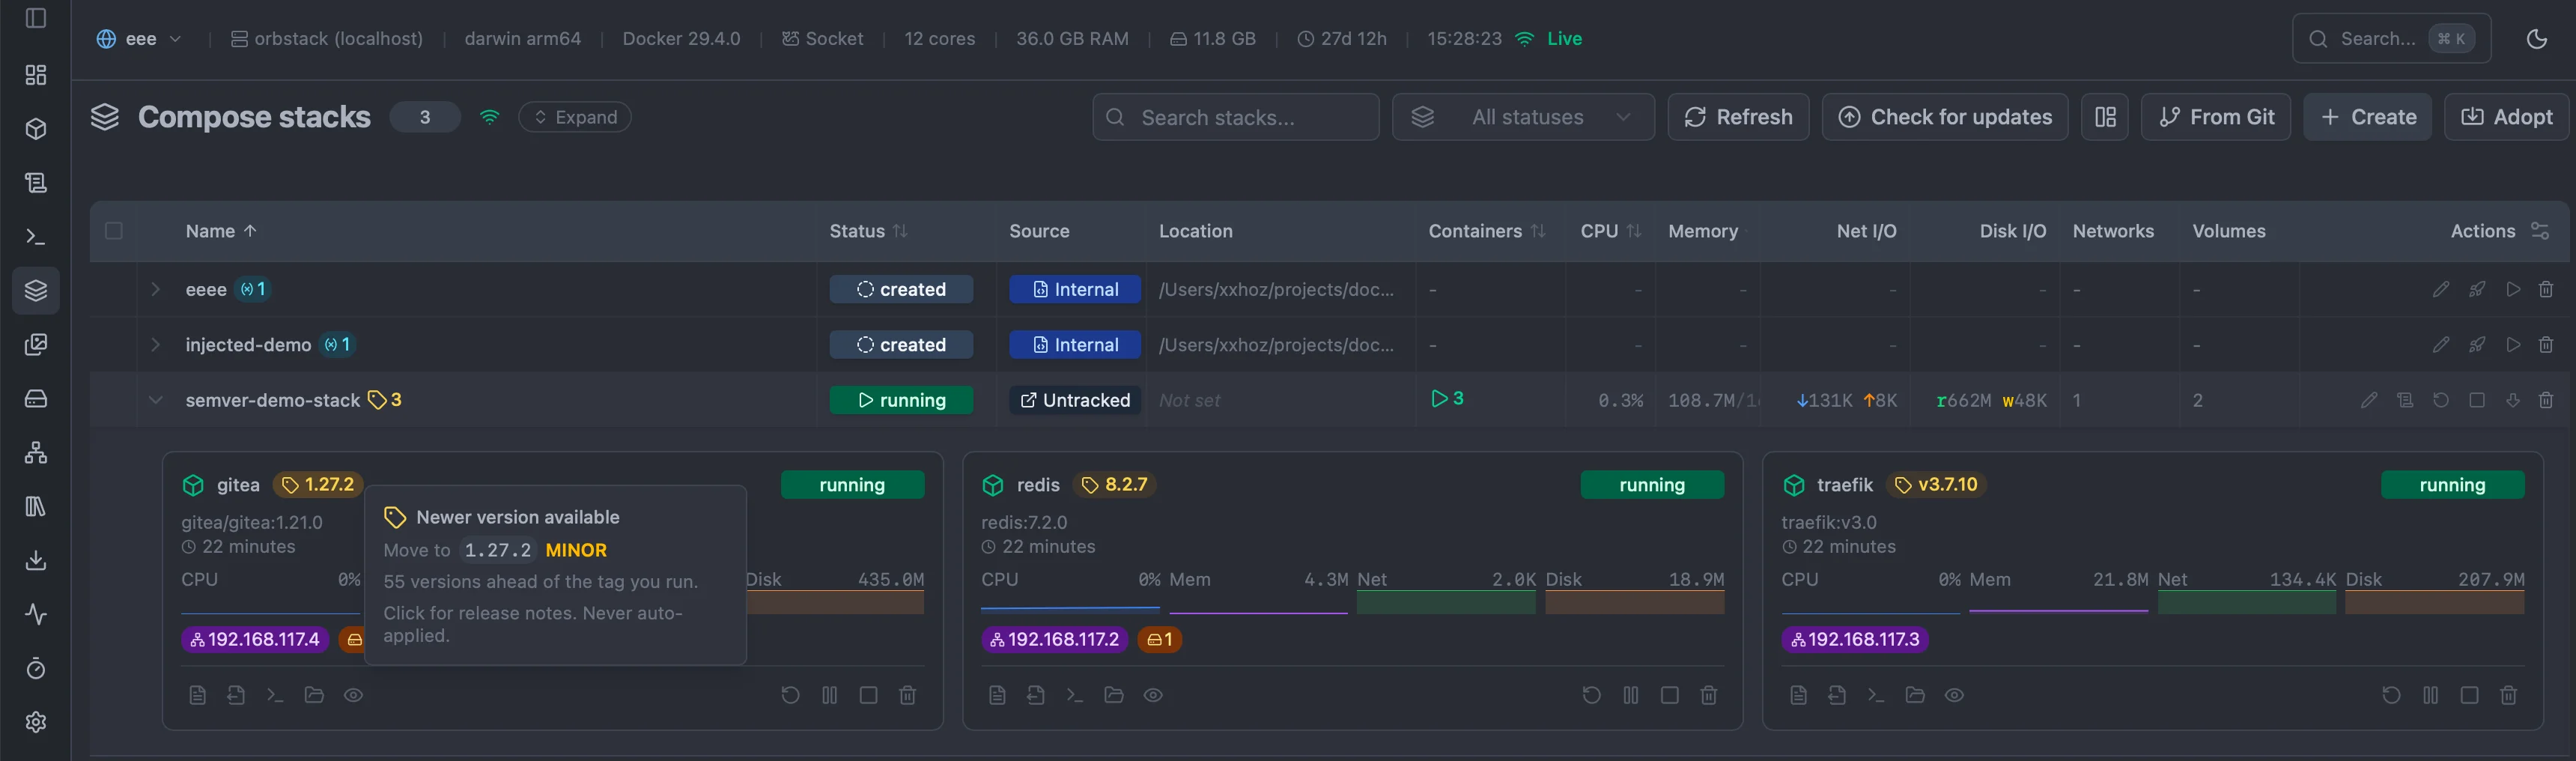Screen dimensions: 2576x761
Task: Inspect redis container eye icon
Action: [1153, 695]
